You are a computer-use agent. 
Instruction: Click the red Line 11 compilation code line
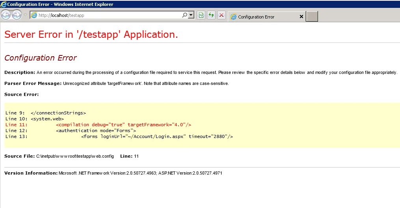click(x=98, y=125)
